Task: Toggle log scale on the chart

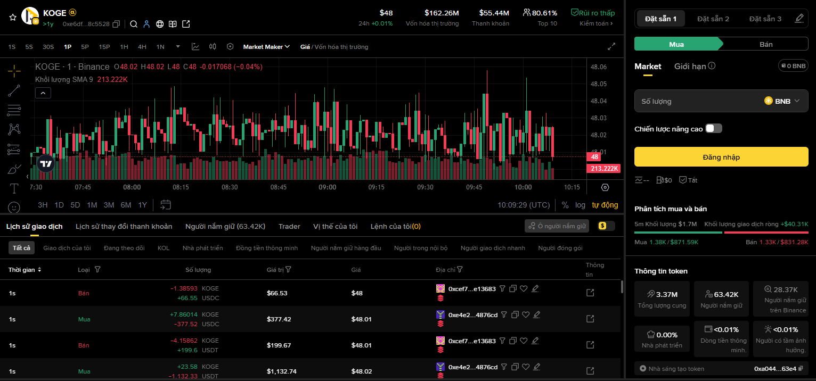Action: click(580, 205)
